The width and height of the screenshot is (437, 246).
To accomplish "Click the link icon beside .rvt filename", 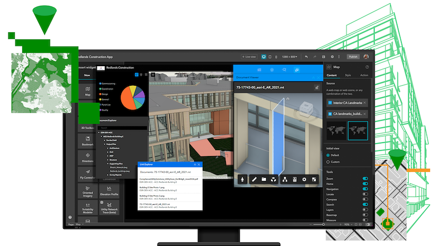I will pos(317,87).
